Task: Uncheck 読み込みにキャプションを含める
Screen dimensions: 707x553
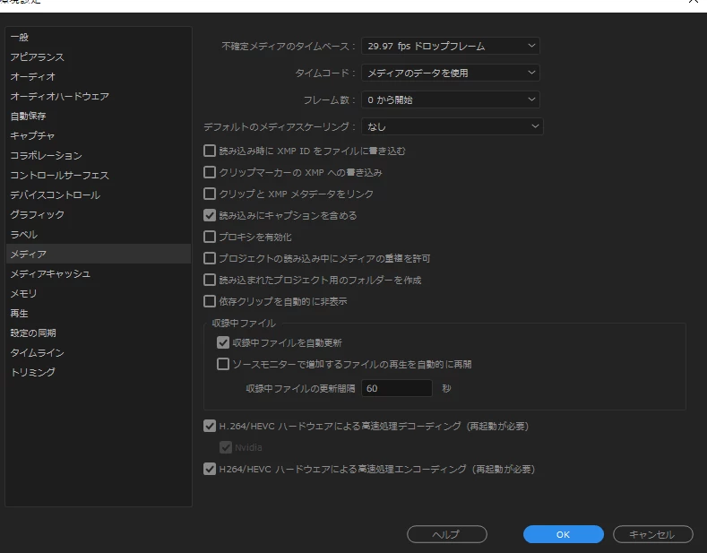Action: coord(210,215)
